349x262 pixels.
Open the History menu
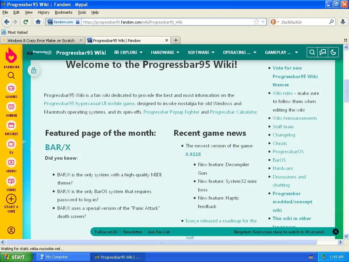[43, 12]
